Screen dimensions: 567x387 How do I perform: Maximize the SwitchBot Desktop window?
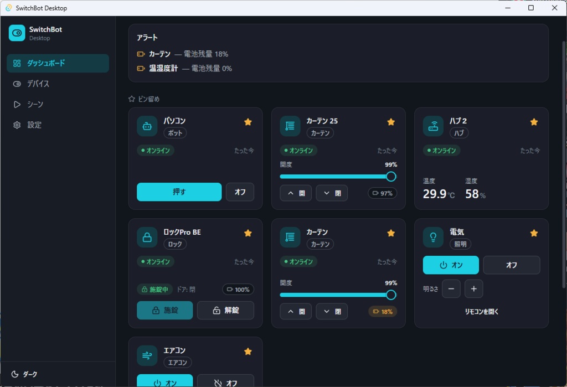531,8
